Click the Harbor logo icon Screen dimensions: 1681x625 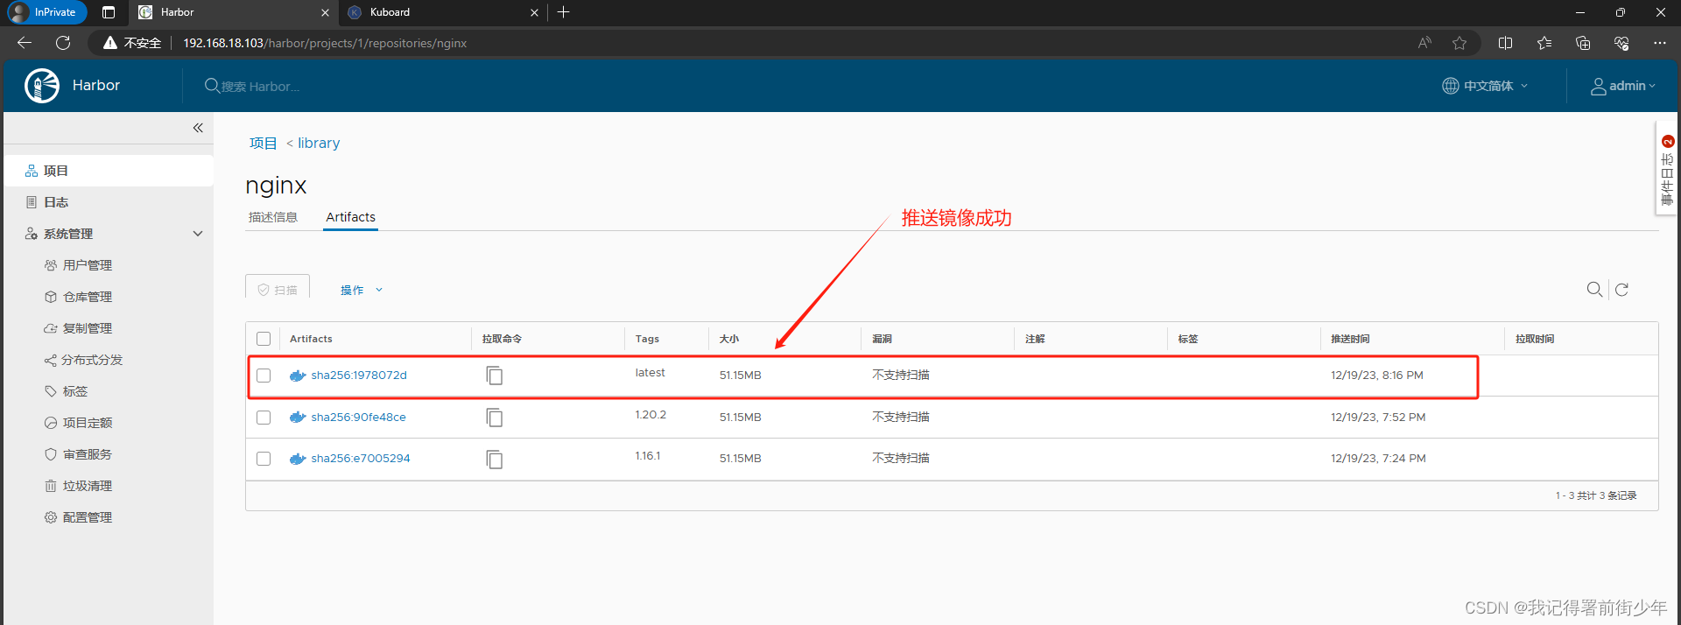coord(42,86)
